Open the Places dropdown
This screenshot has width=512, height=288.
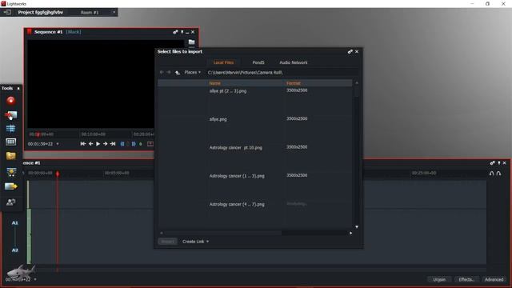(x=192, y=72)
